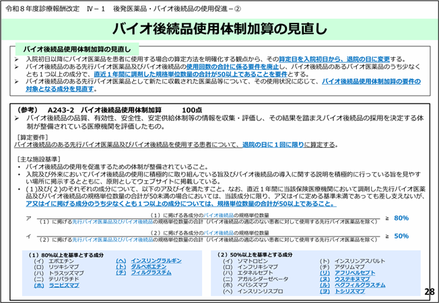
Task: Click the page number 28
Action: pyautogui.click(x=429, y=292)
